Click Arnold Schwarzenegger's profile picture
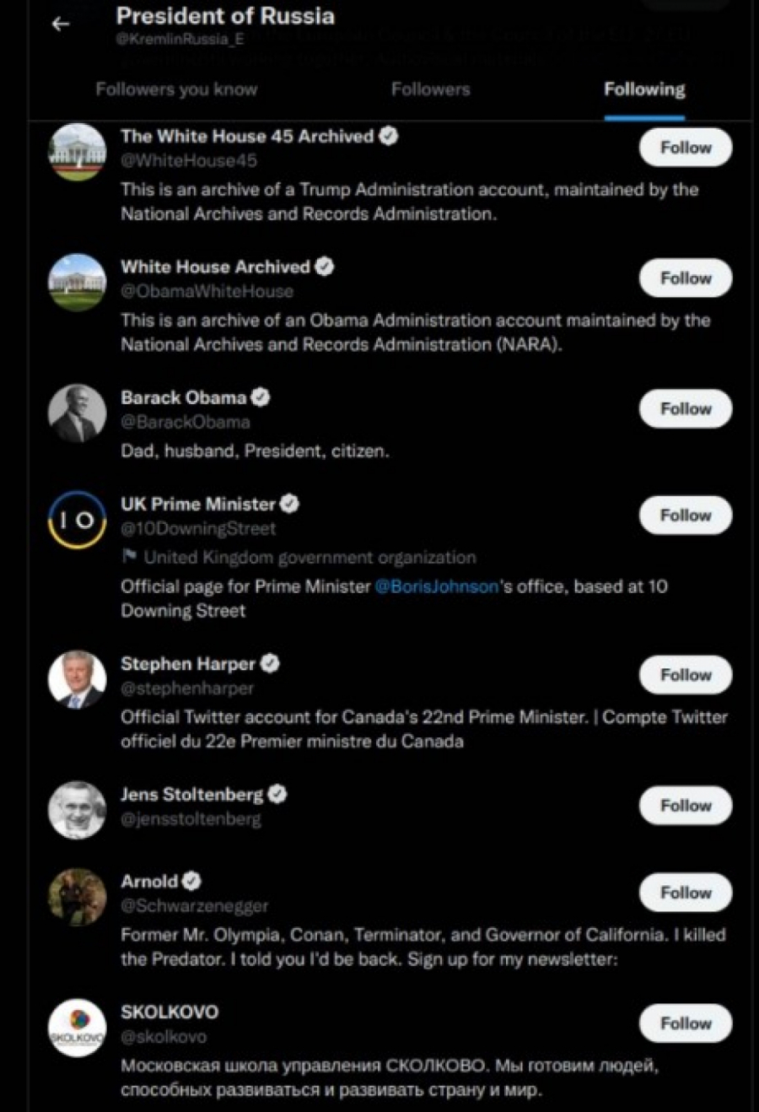This screenshot has height=1112, width=759. click(x=77, y=897)
